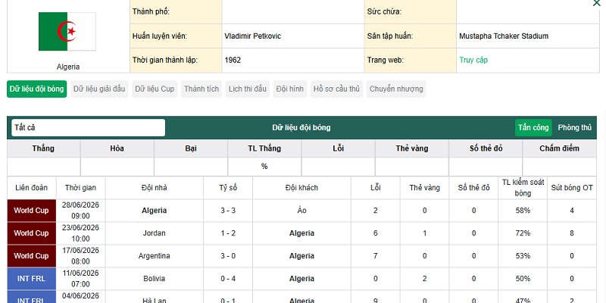Screen dimensions: 606x303
Task: Click away team Algeria in Jordan row
Action: 301,233
